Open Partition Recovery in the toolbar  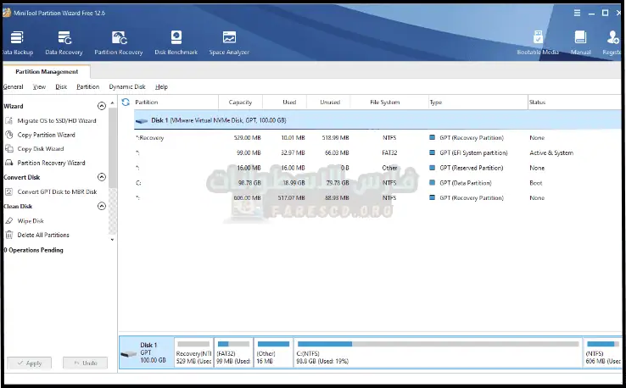click(x=118, y=42)
